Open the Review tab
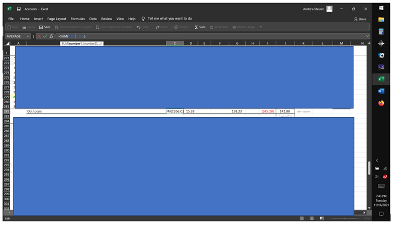 (107, 19)
